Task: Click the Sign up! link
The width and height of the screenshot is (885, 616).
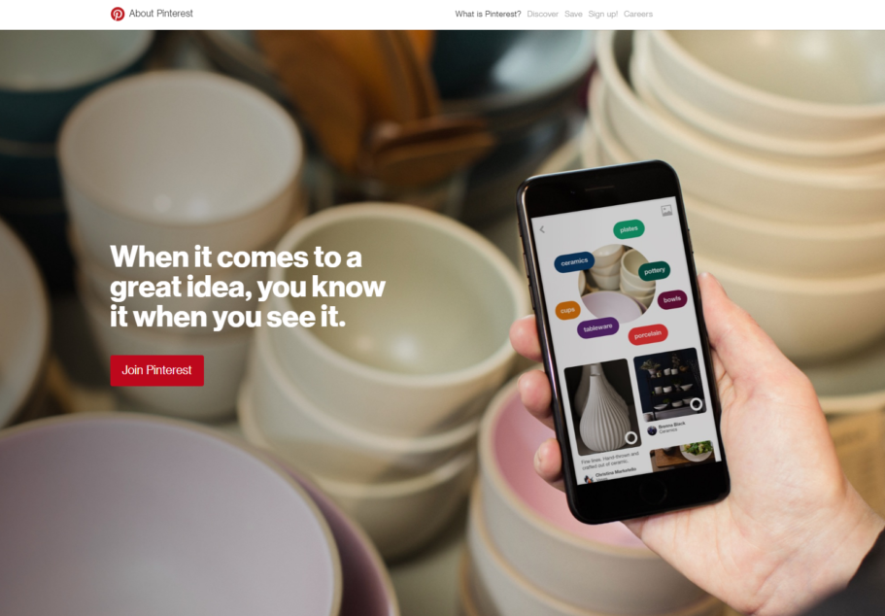Action: click(603, 15)
